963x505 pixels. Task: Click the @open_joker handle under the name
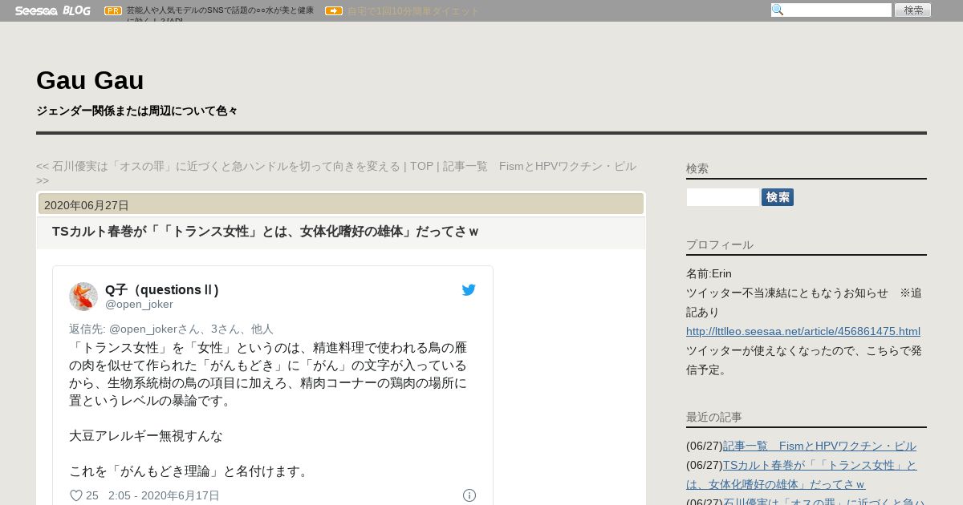[x=139, y=304]
